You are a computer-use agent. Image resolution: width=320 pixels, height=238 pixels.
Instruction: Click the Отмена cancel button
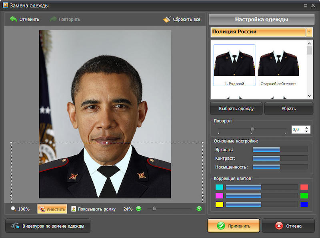288,226
